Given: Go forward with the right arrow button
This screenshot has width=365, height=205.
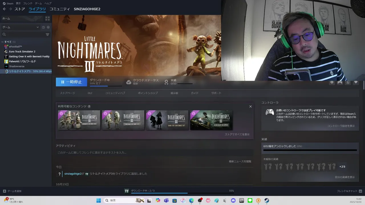Looking at the screenshot, I should 11,9.
